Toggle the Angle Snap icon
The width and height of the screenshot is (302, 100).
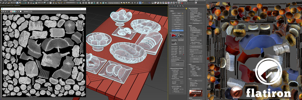[x=56, y=3]
